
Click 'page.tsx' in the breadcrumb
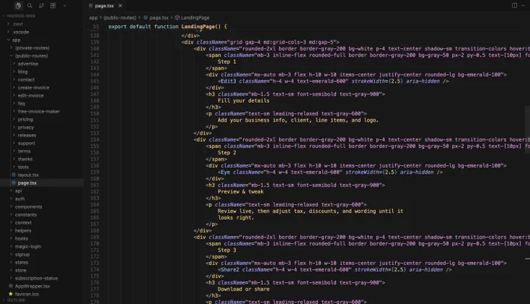click(159, 18)
